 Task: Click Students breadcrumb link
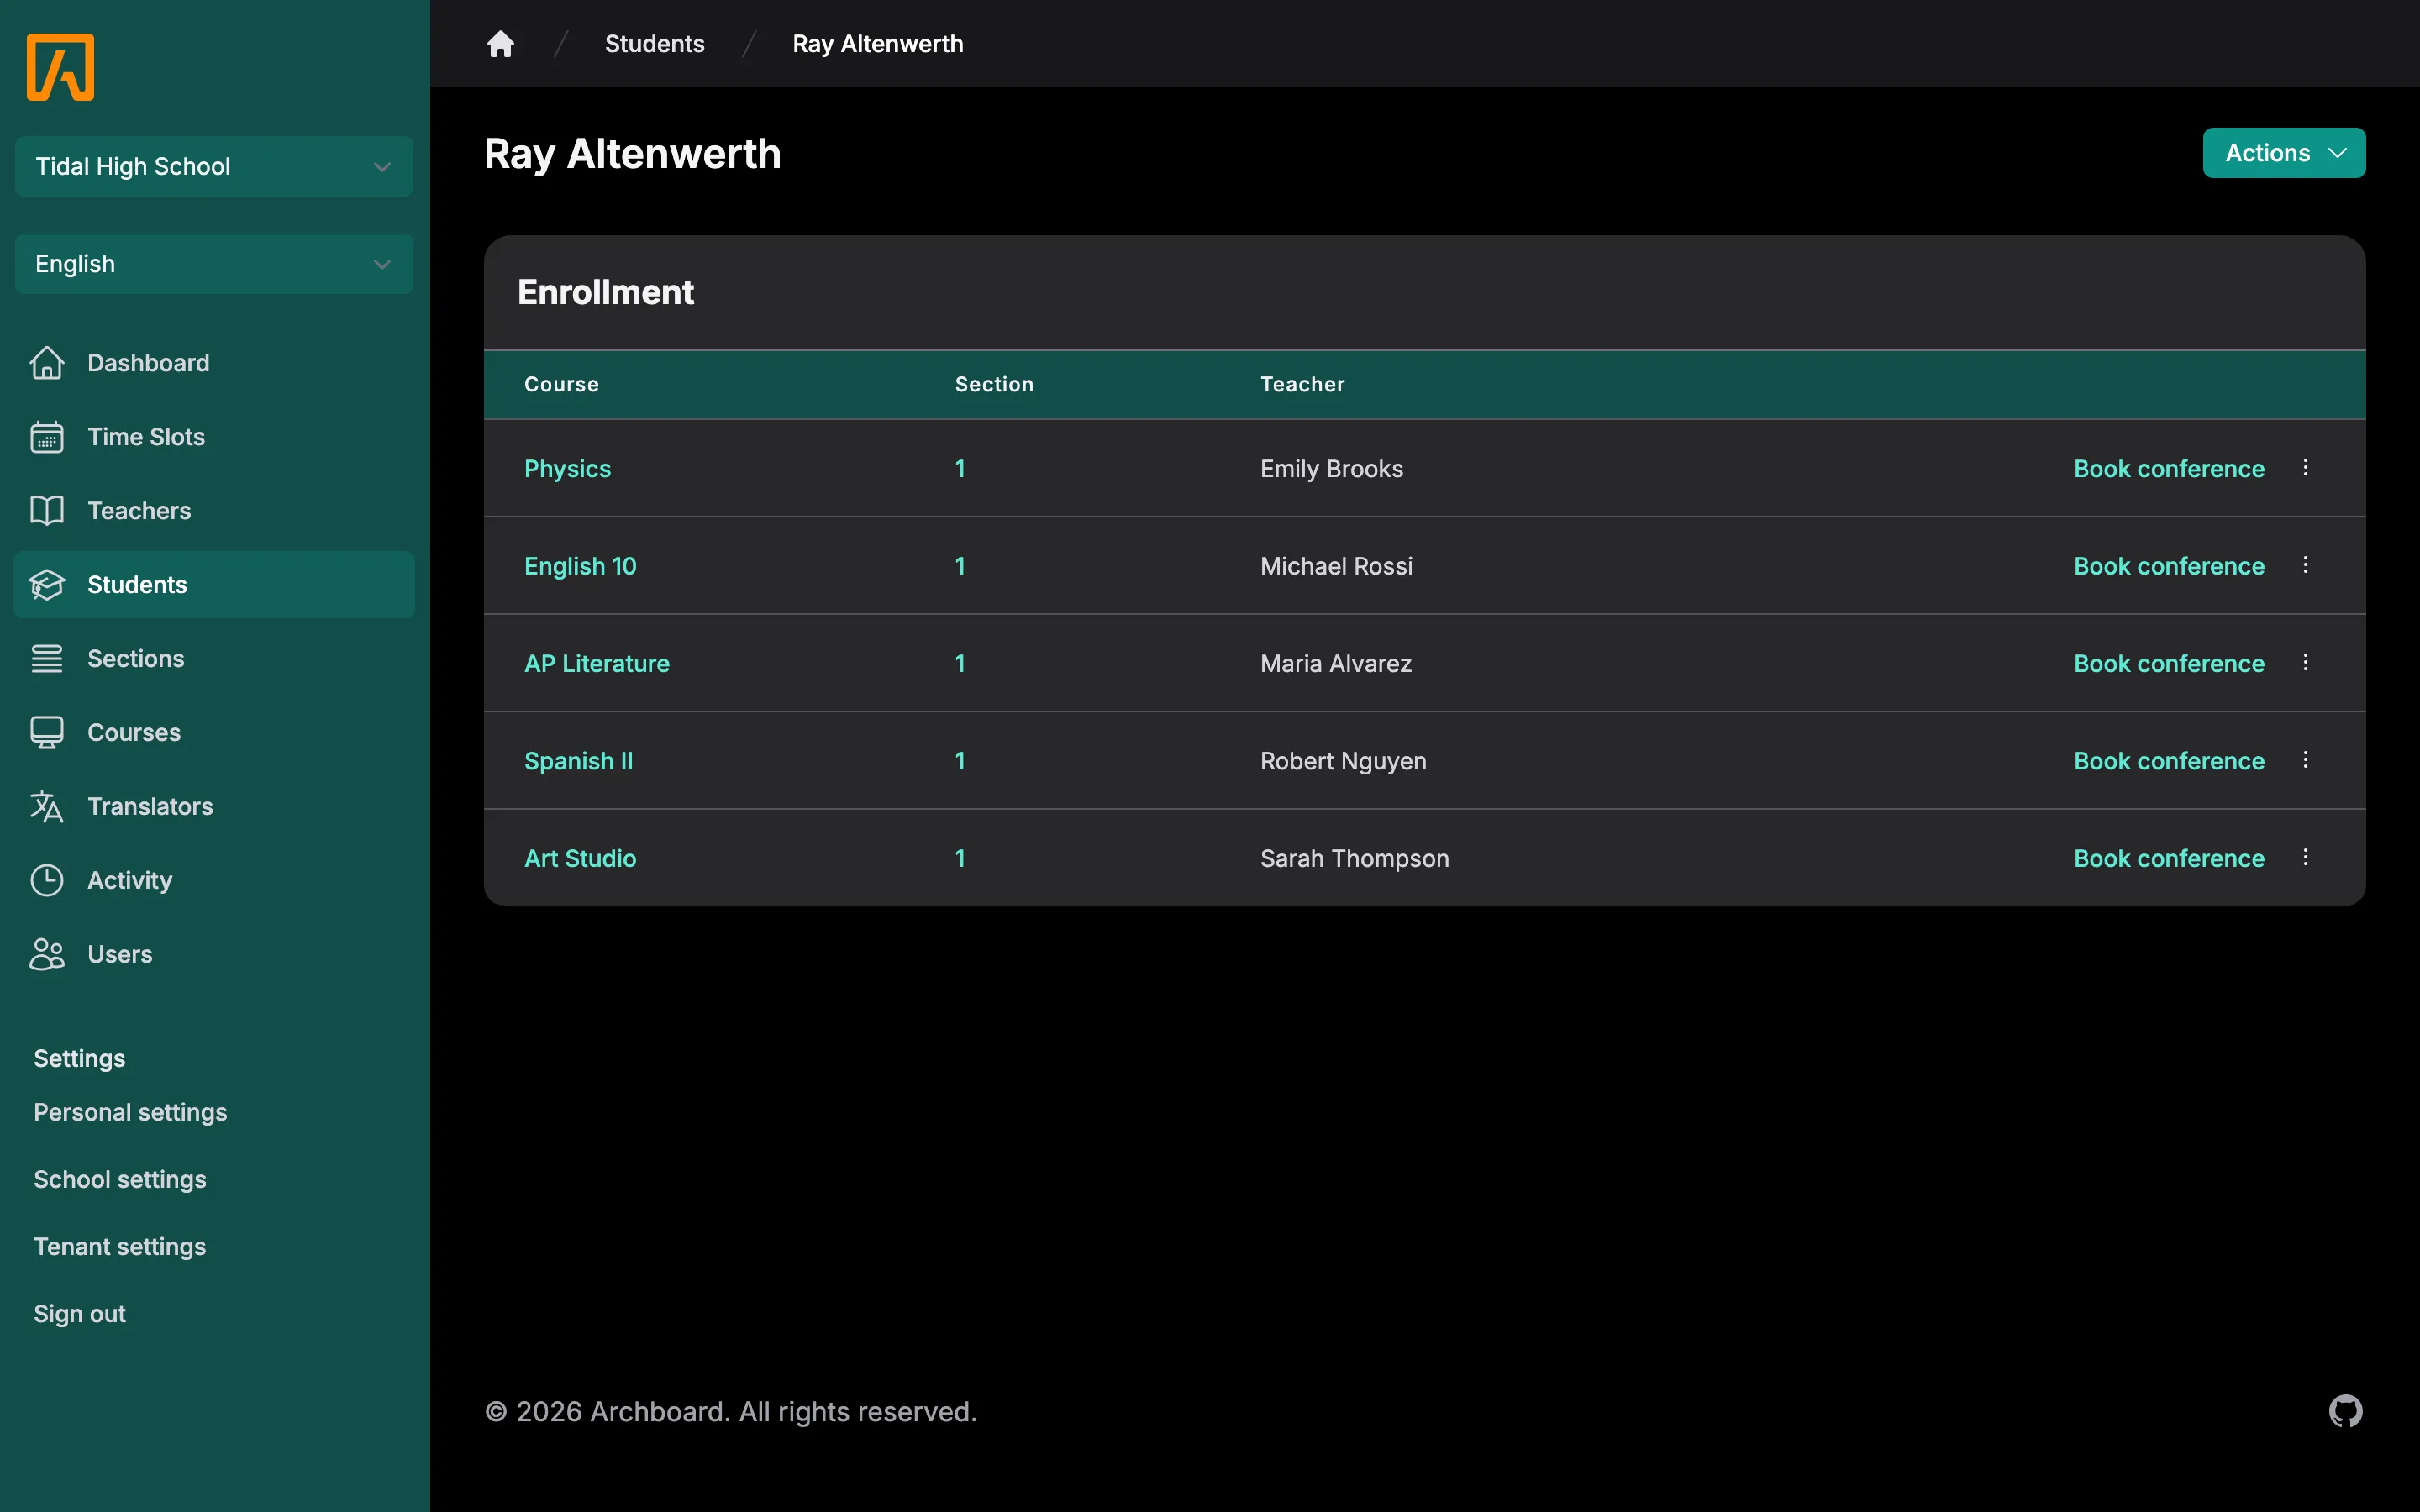click(654, 44)
